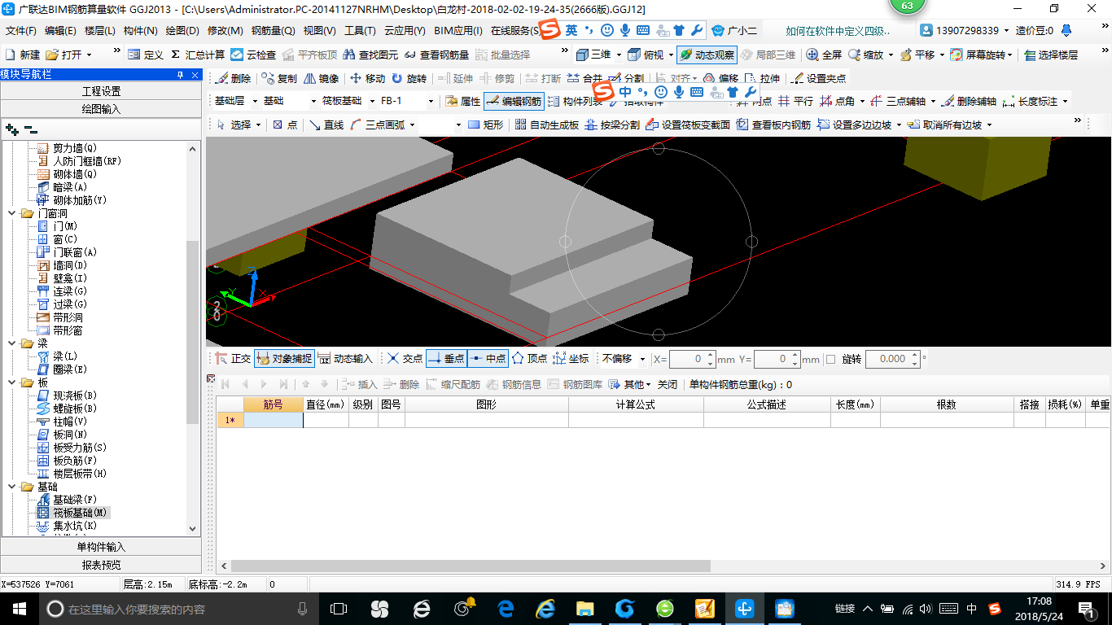Toggle 编辑钢筋 edit rebar mode
The width and height of the screenshot is (1112, 625).
click(513, 102)
